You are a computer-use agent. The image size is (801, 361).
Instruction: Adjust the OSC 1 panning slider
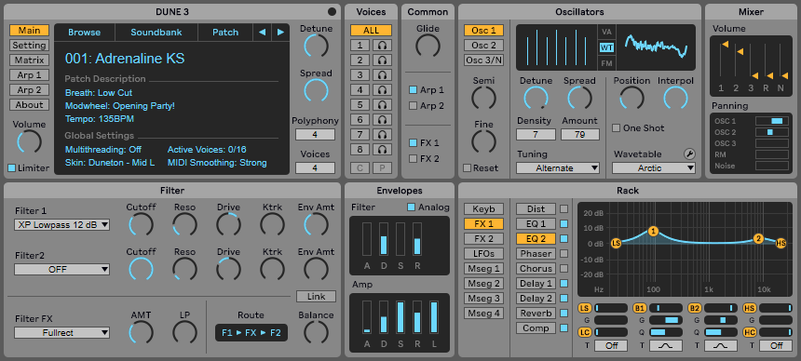coord(771,121)
